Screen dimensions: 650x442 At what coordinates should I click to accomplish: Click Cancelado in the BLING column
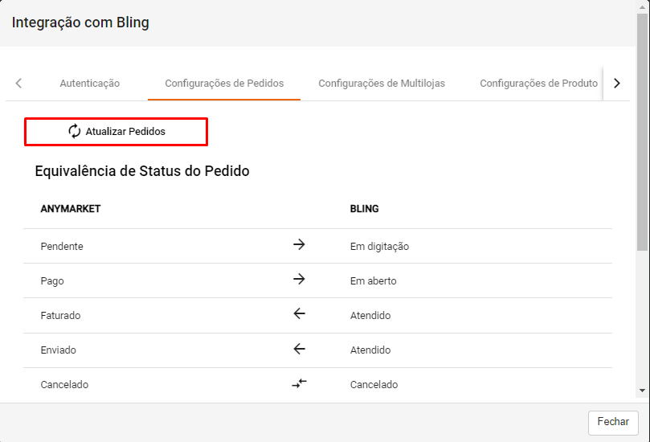click(x=374, y=385)
